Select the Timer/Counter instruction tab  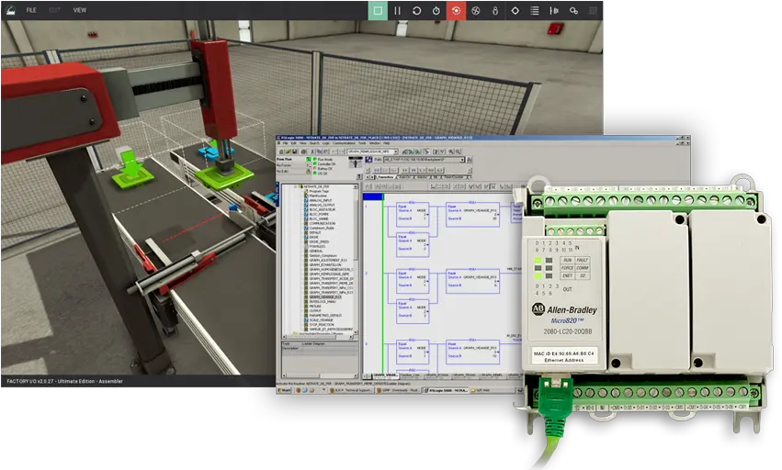tap(453, 177)
